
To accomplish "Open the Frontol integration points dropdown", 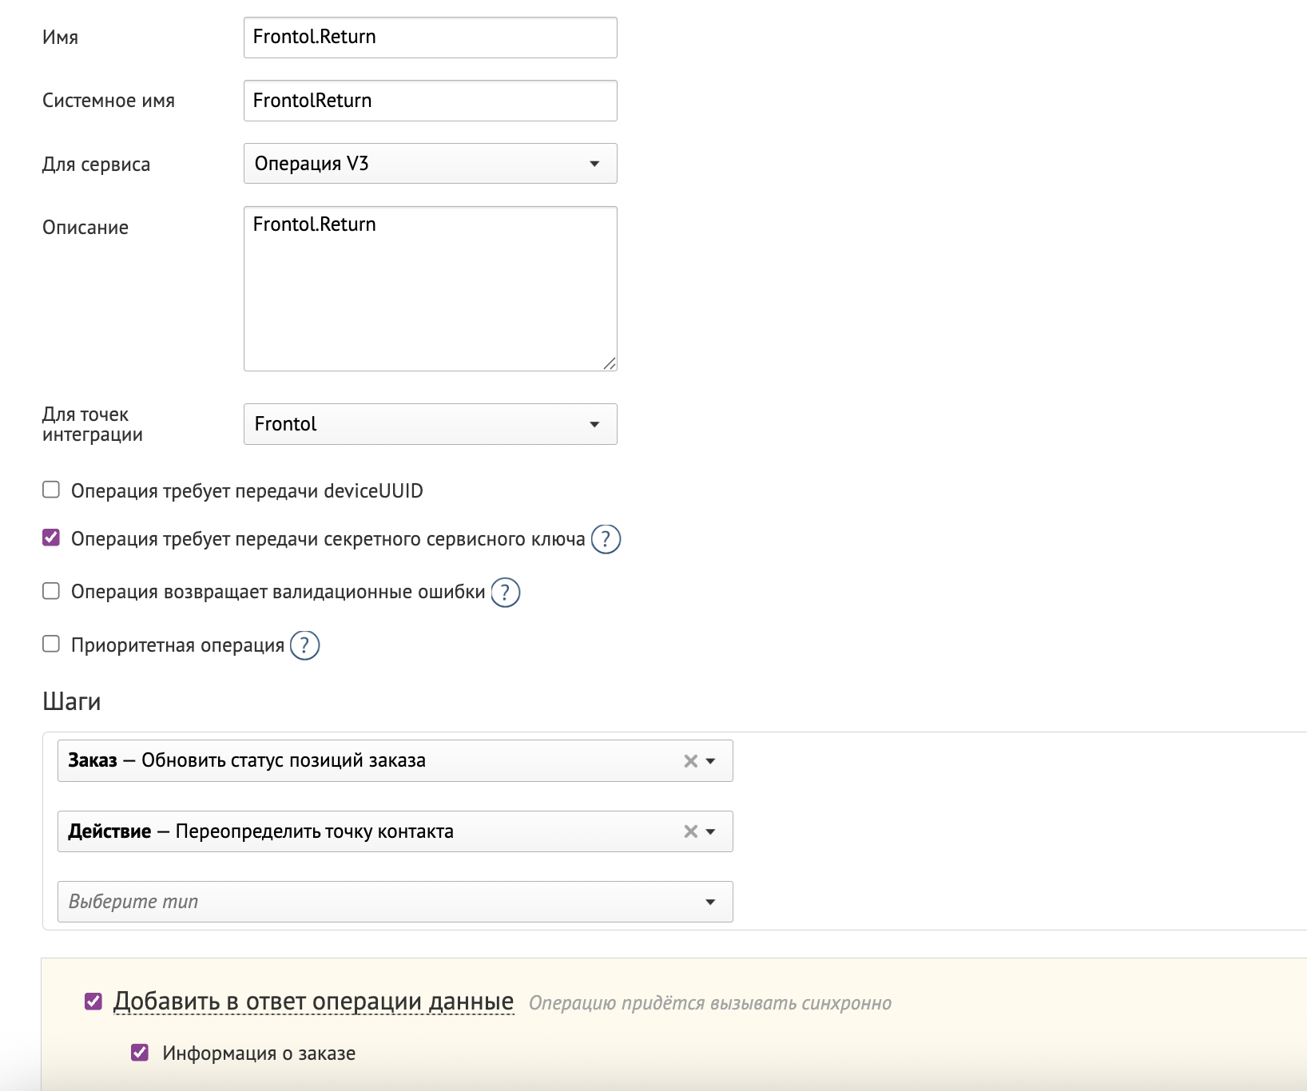I will [x=430, y=424].
